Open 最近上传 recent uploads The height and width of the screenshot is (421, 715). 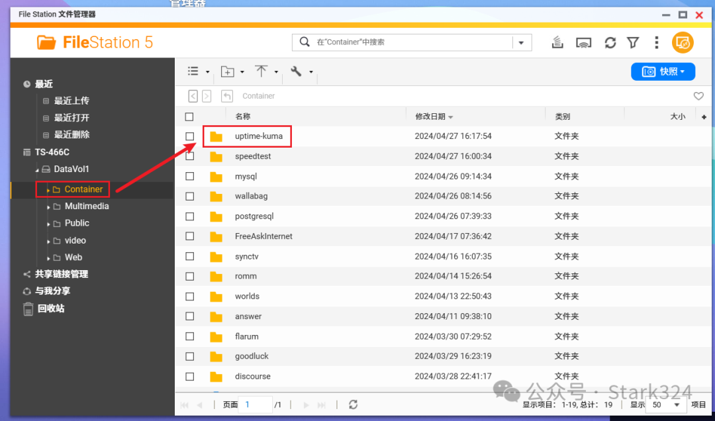coord(71,101)
